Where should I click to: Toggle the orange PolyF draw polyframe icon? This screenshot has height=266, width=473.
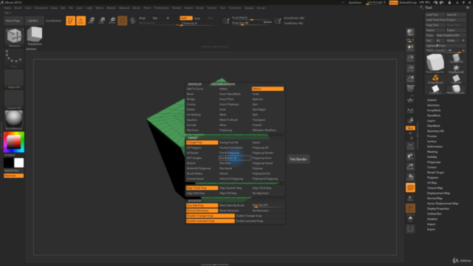[x=410, y=188]
